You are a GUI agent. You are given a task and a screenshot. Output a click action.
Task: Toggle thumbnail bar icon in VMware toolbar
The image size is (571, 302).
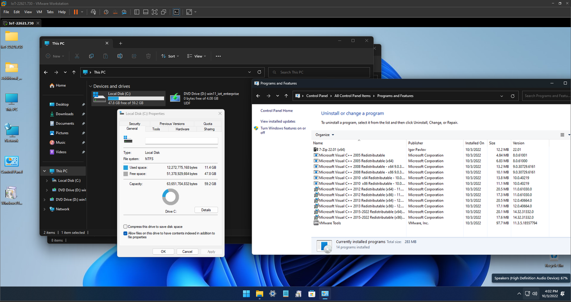[145, 12]
